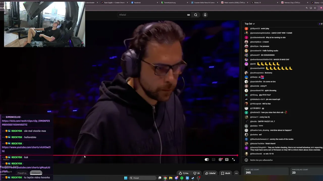323x181 pixels.
Task: Open Discord from the taskbar
Action: pyautogui.click(x=176, y=178)
